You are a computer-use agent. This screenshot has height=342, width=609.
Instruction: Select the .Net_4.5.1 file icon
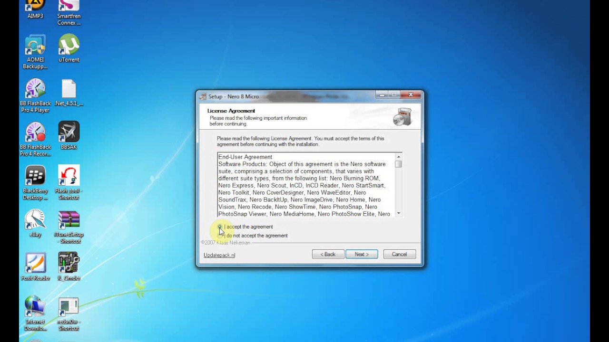(69, 93)
